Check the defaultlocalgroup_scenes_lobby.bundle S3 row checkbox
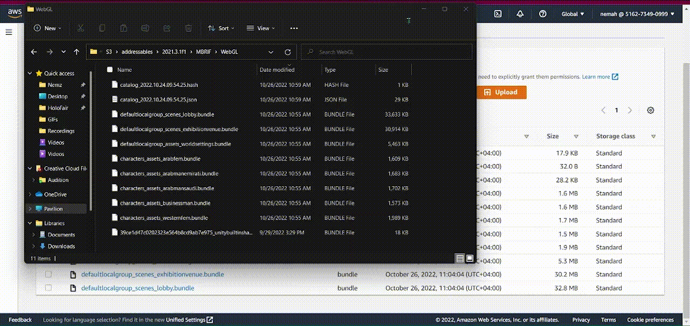 pos(49,288)
